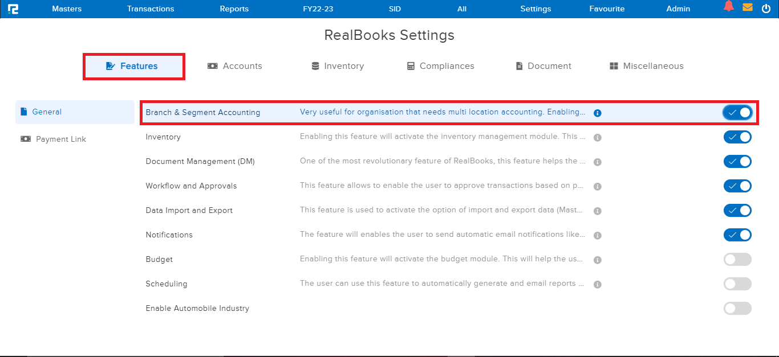Disable Branch & Segment Accounting toggle
Image resolution: width=779 pixels, height=357 pixels.
pos(737,112)
